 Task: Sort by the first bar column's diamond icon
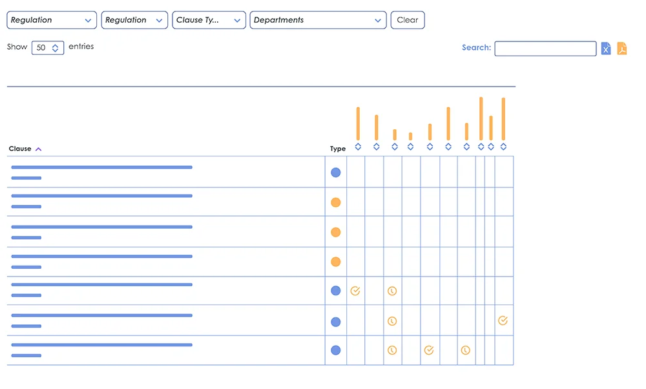pyautogui.click(x=358, y=147)
